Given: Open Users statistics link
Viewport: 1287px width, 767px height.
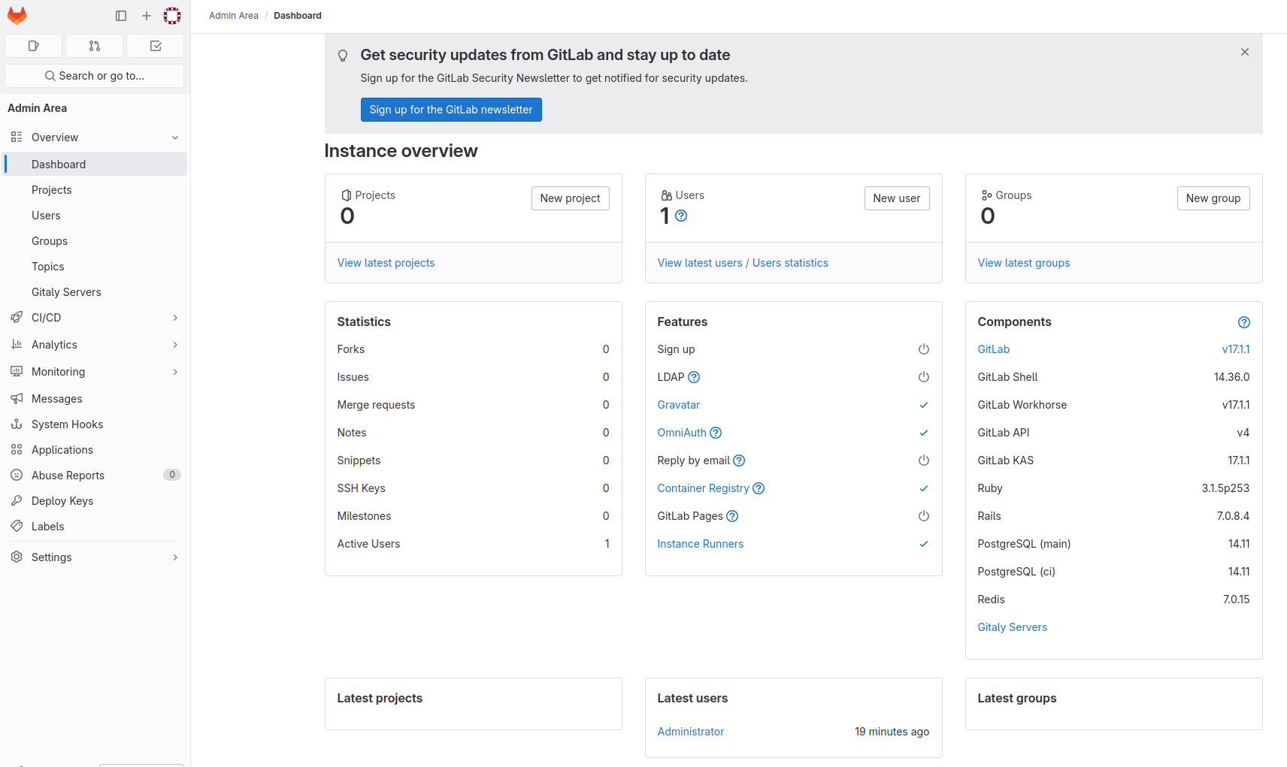Looking at the screenshot, I should [x=790, y=263].
